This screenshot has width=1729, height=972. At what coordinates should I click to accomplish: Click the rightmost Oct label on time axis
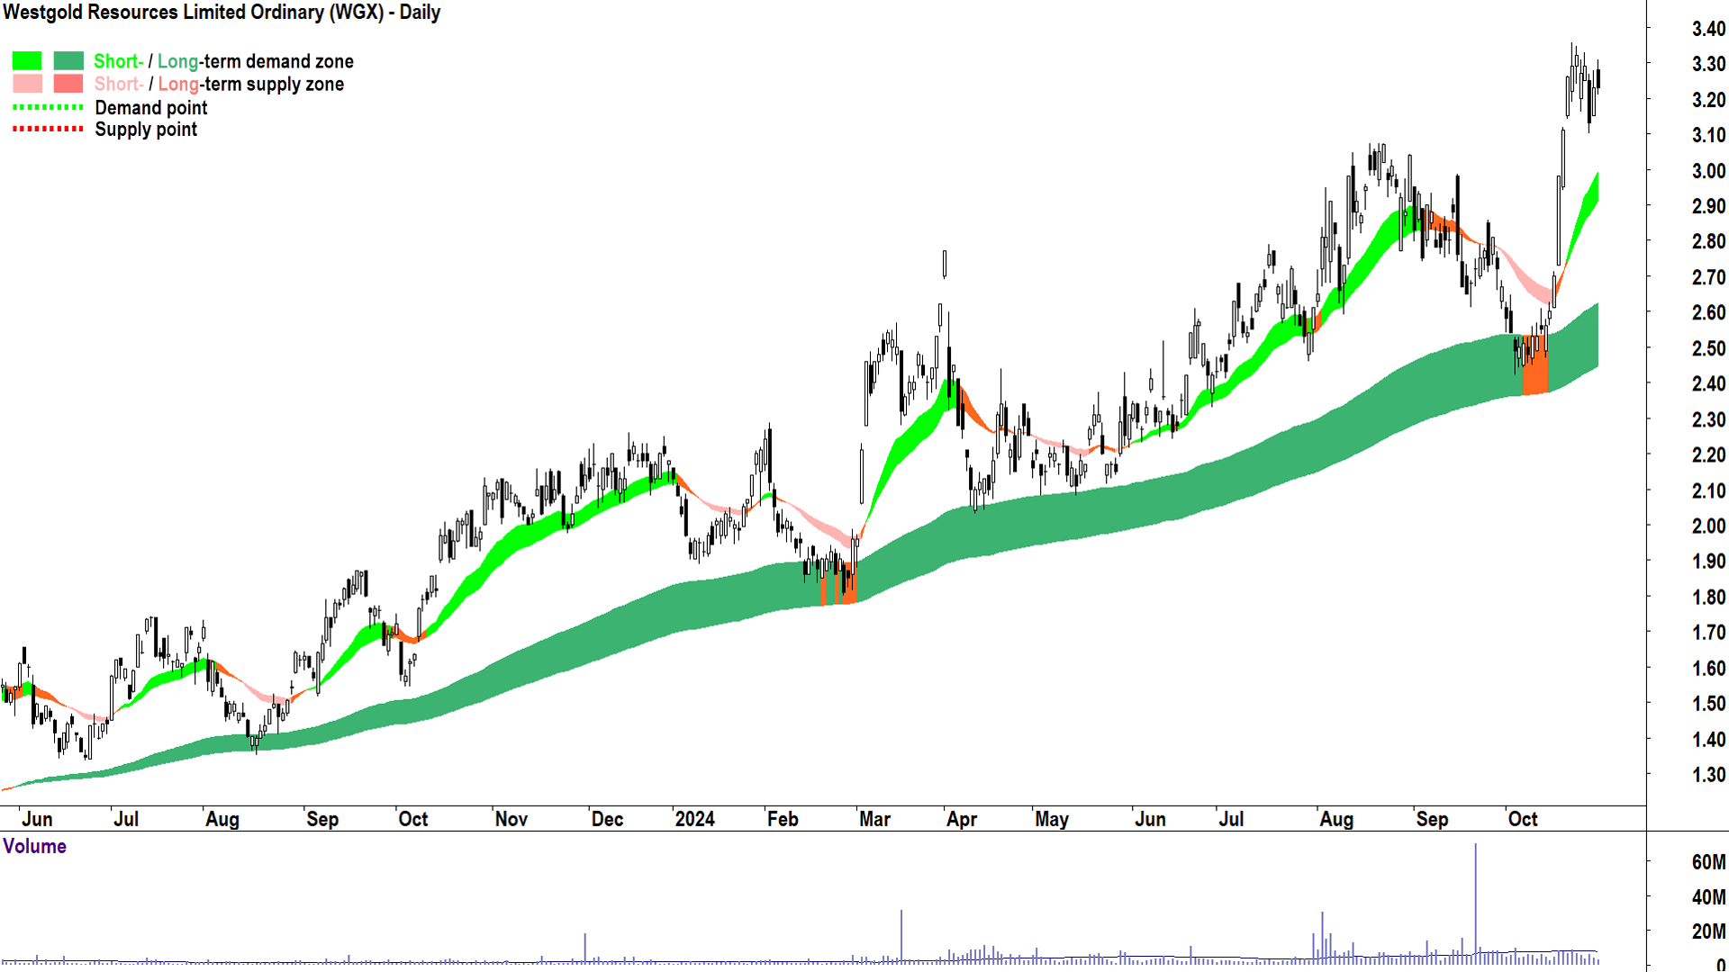[x=1522, y=819]
